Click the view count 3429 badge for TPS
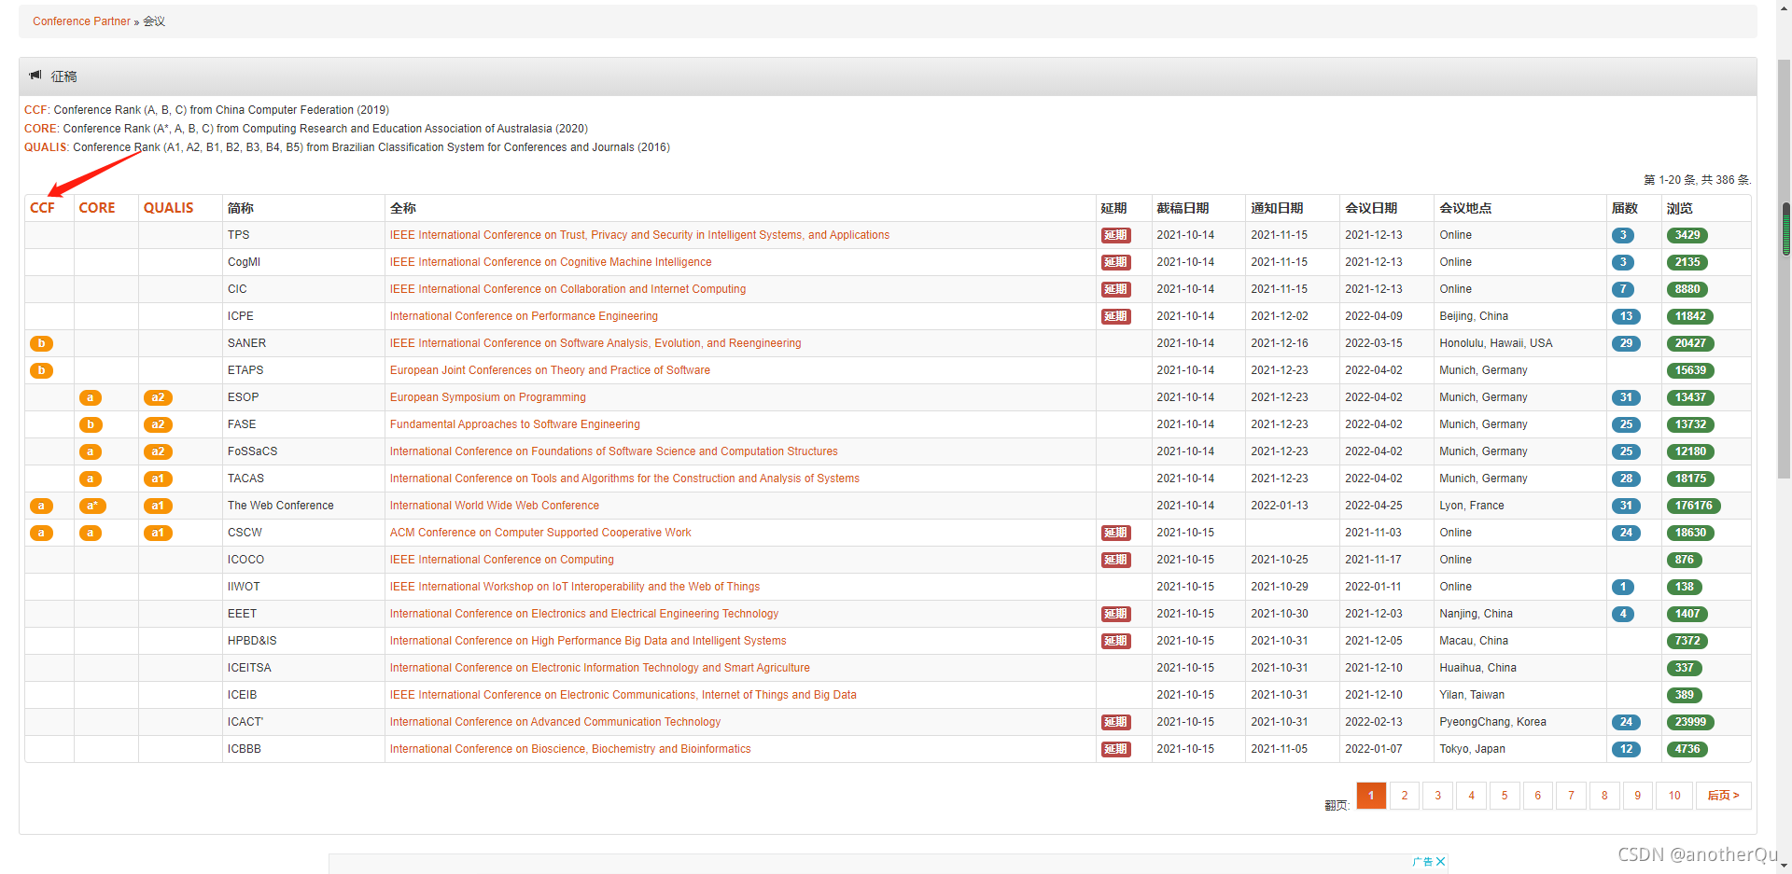The image size is (1792, 874). click(1687, 235)
